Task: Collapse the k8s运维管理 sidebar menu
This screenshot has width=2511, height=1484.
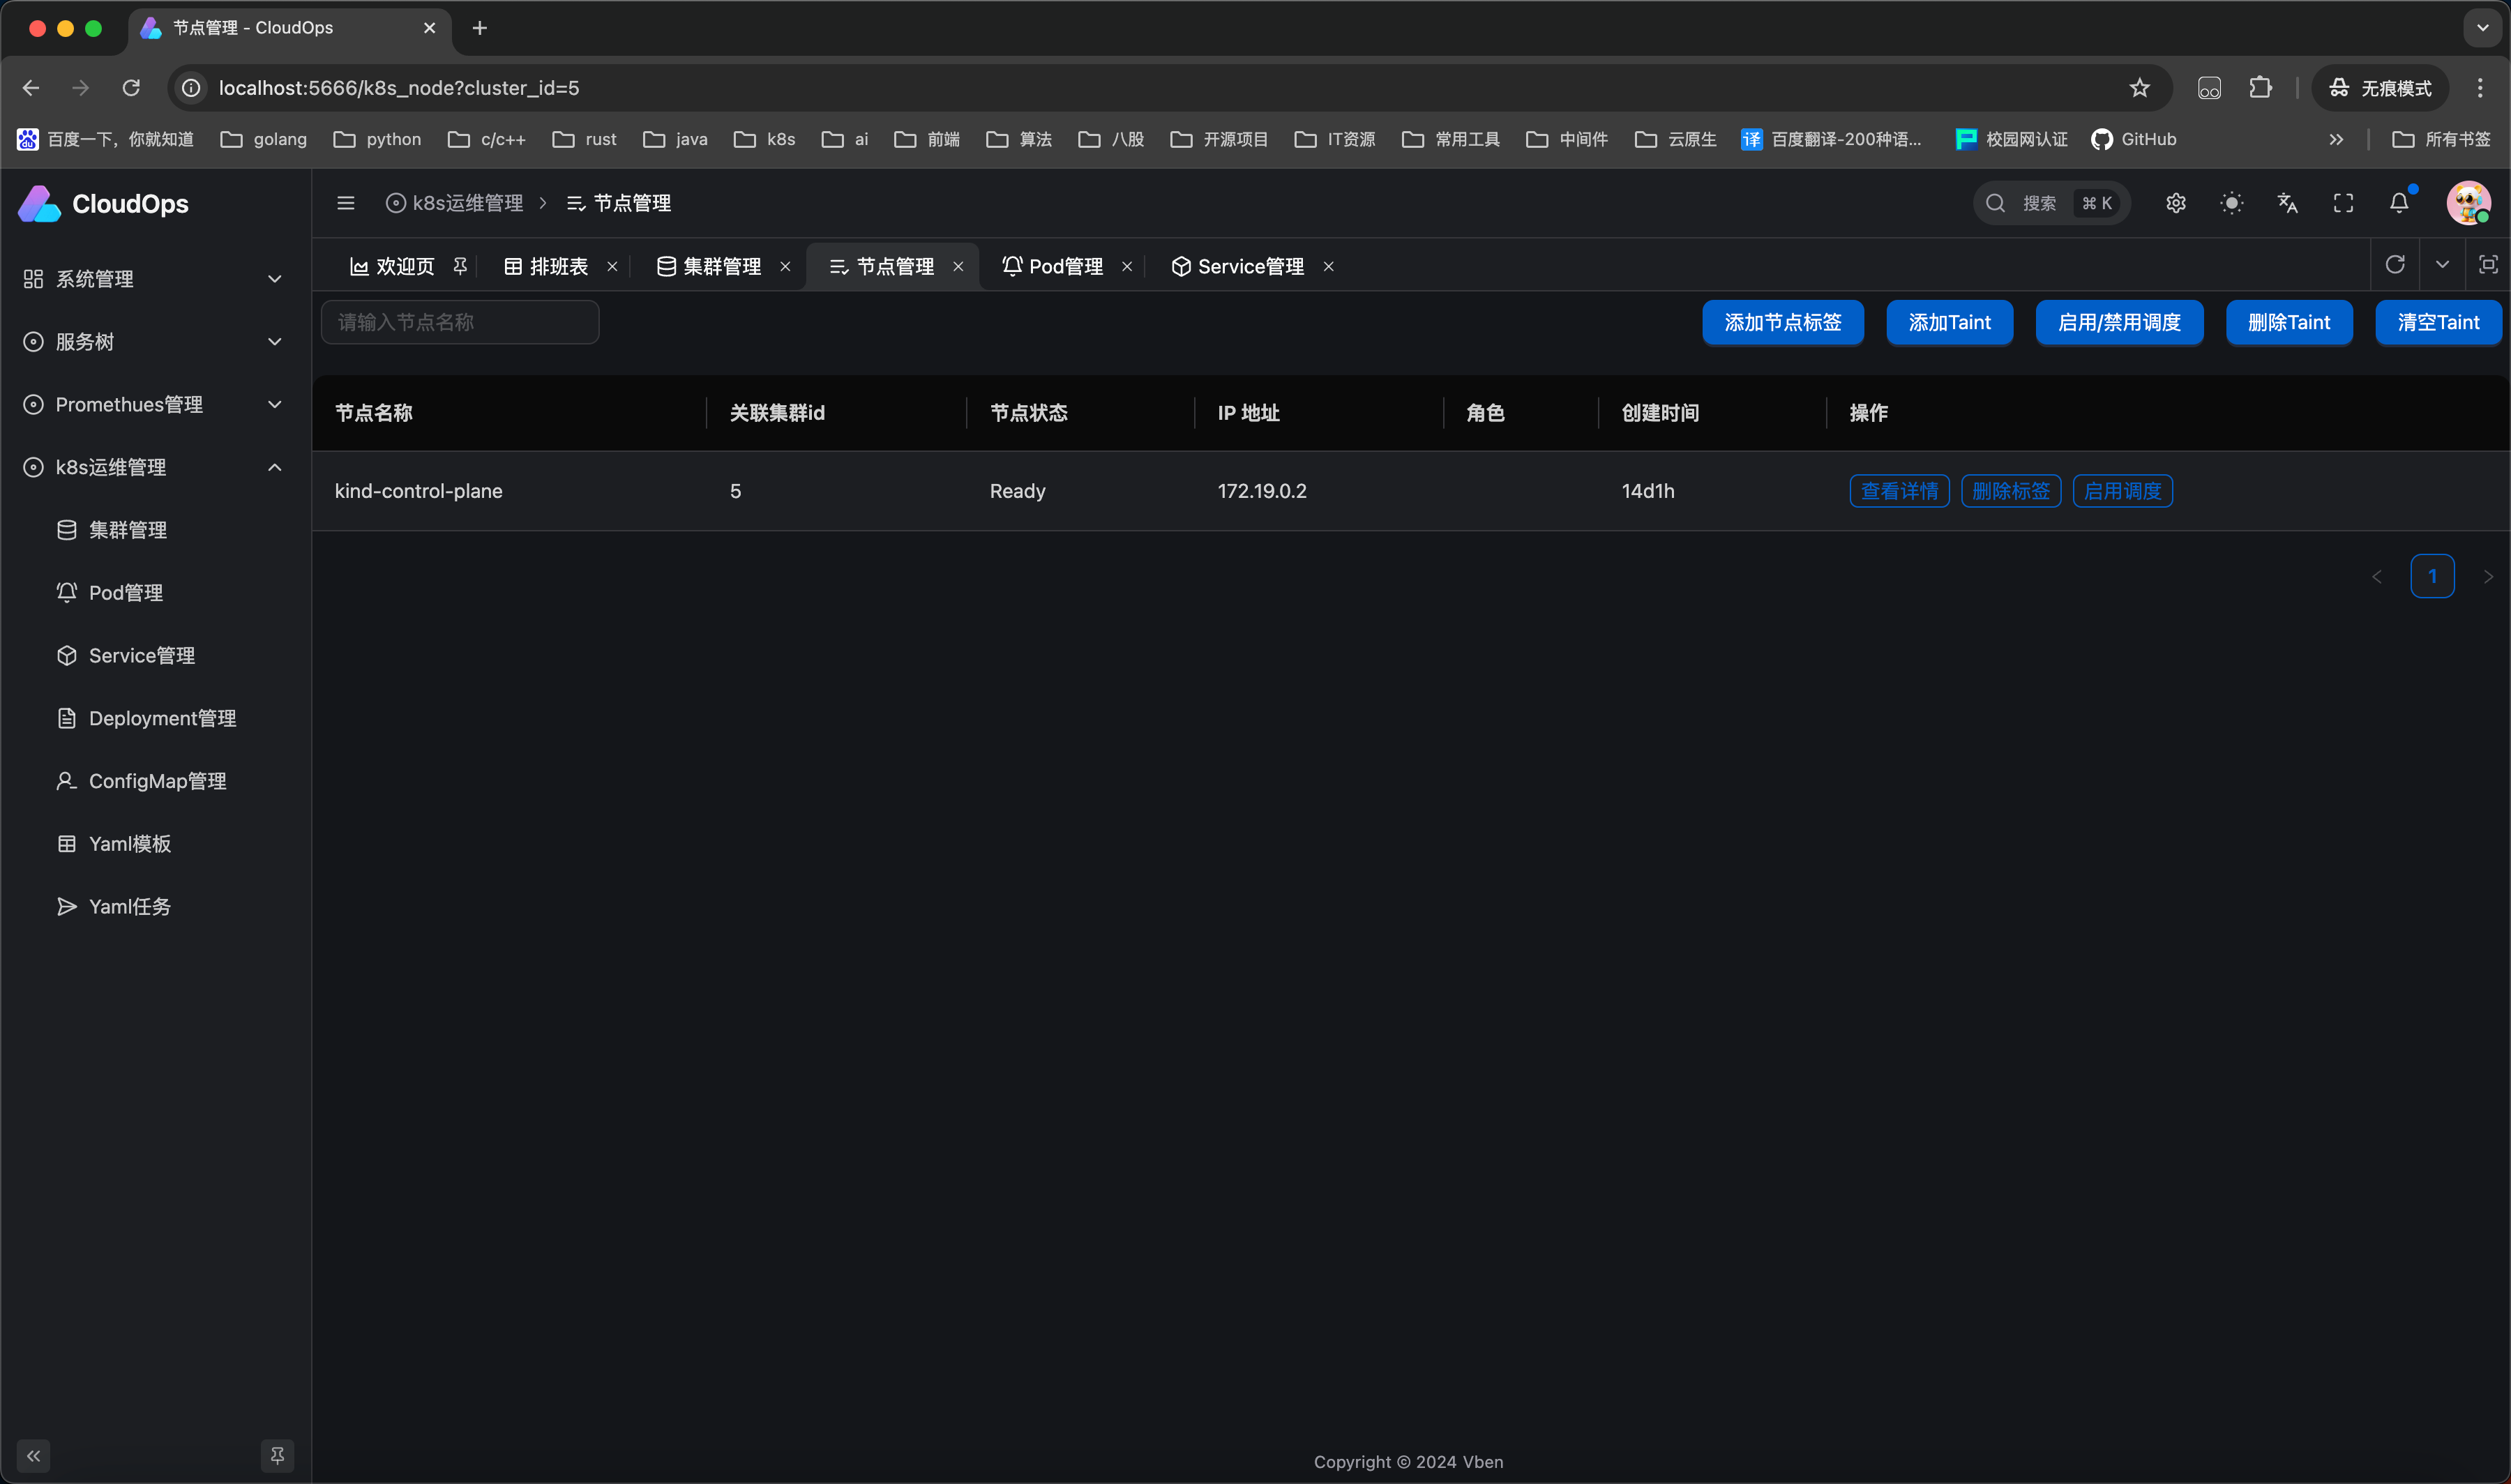Action: click(x=154, y=467)
